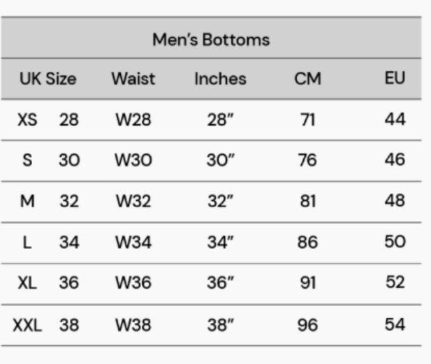Select the XXL size label
The image size is (431, 364).
(27, 325)
